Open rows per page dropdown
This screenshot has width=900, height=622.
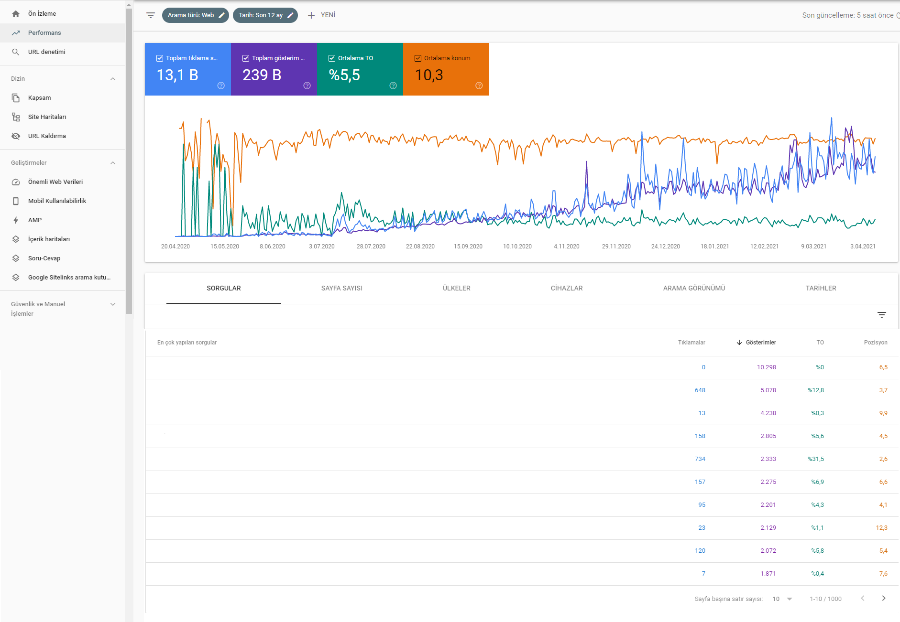point(782,599)
